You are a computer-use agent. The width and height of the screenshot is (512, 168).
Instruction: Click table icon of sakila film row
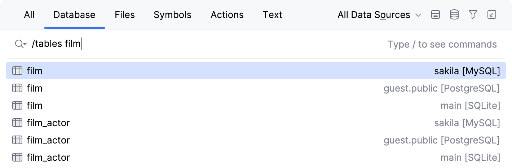[x=17, y=71]
